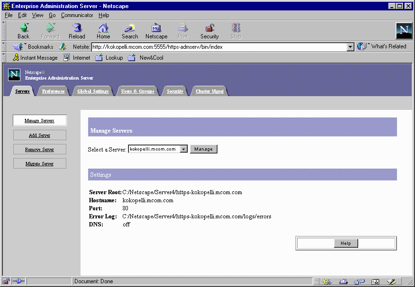The width and height of the screenshot is (415, 287).
Task: Click the Netscape N logo at toolbar right
Action: point(404,31)
